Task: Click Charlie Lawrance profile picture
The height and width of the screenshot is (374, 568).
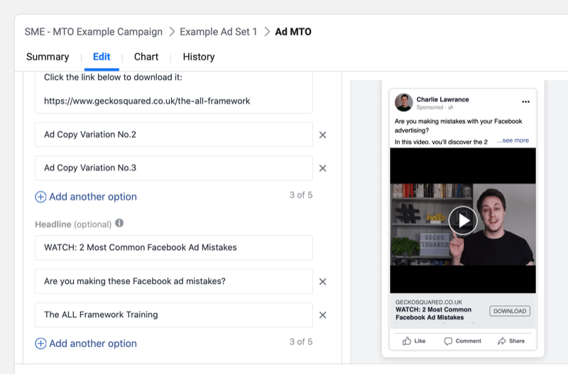Action: tap(403, 102)
